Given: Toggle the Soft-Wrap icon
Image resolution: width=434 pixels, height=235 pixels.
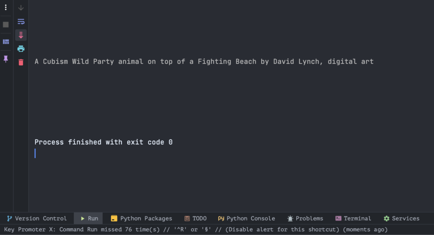Looking at the screenshot, I should point(21,22).
